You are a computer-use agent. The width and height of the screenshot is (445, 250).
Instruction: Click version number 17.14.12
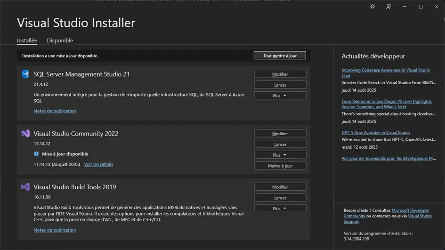tap(42, 144)
